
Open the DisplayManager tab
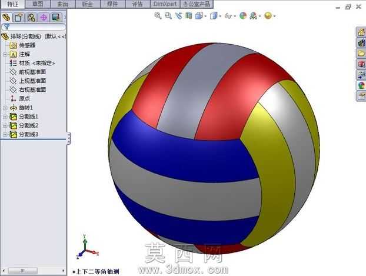point(56,18)
